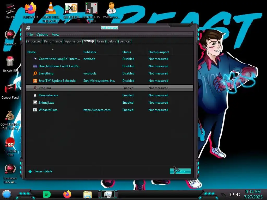Click Sun Microsystems, Inc. publisher cell

(99, 81)
